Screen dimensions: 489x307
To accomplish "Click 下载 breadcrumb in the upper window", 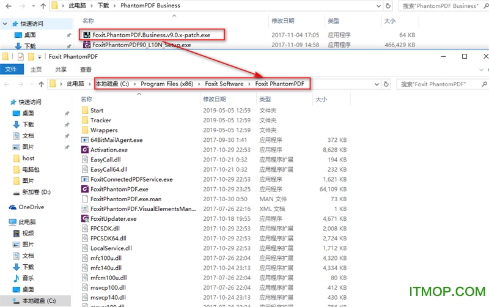I will 103,6.
